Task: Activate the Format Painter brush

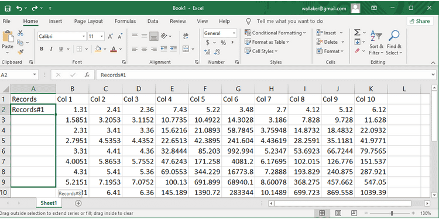Action: pyautogui.click(x=20, y=52)
